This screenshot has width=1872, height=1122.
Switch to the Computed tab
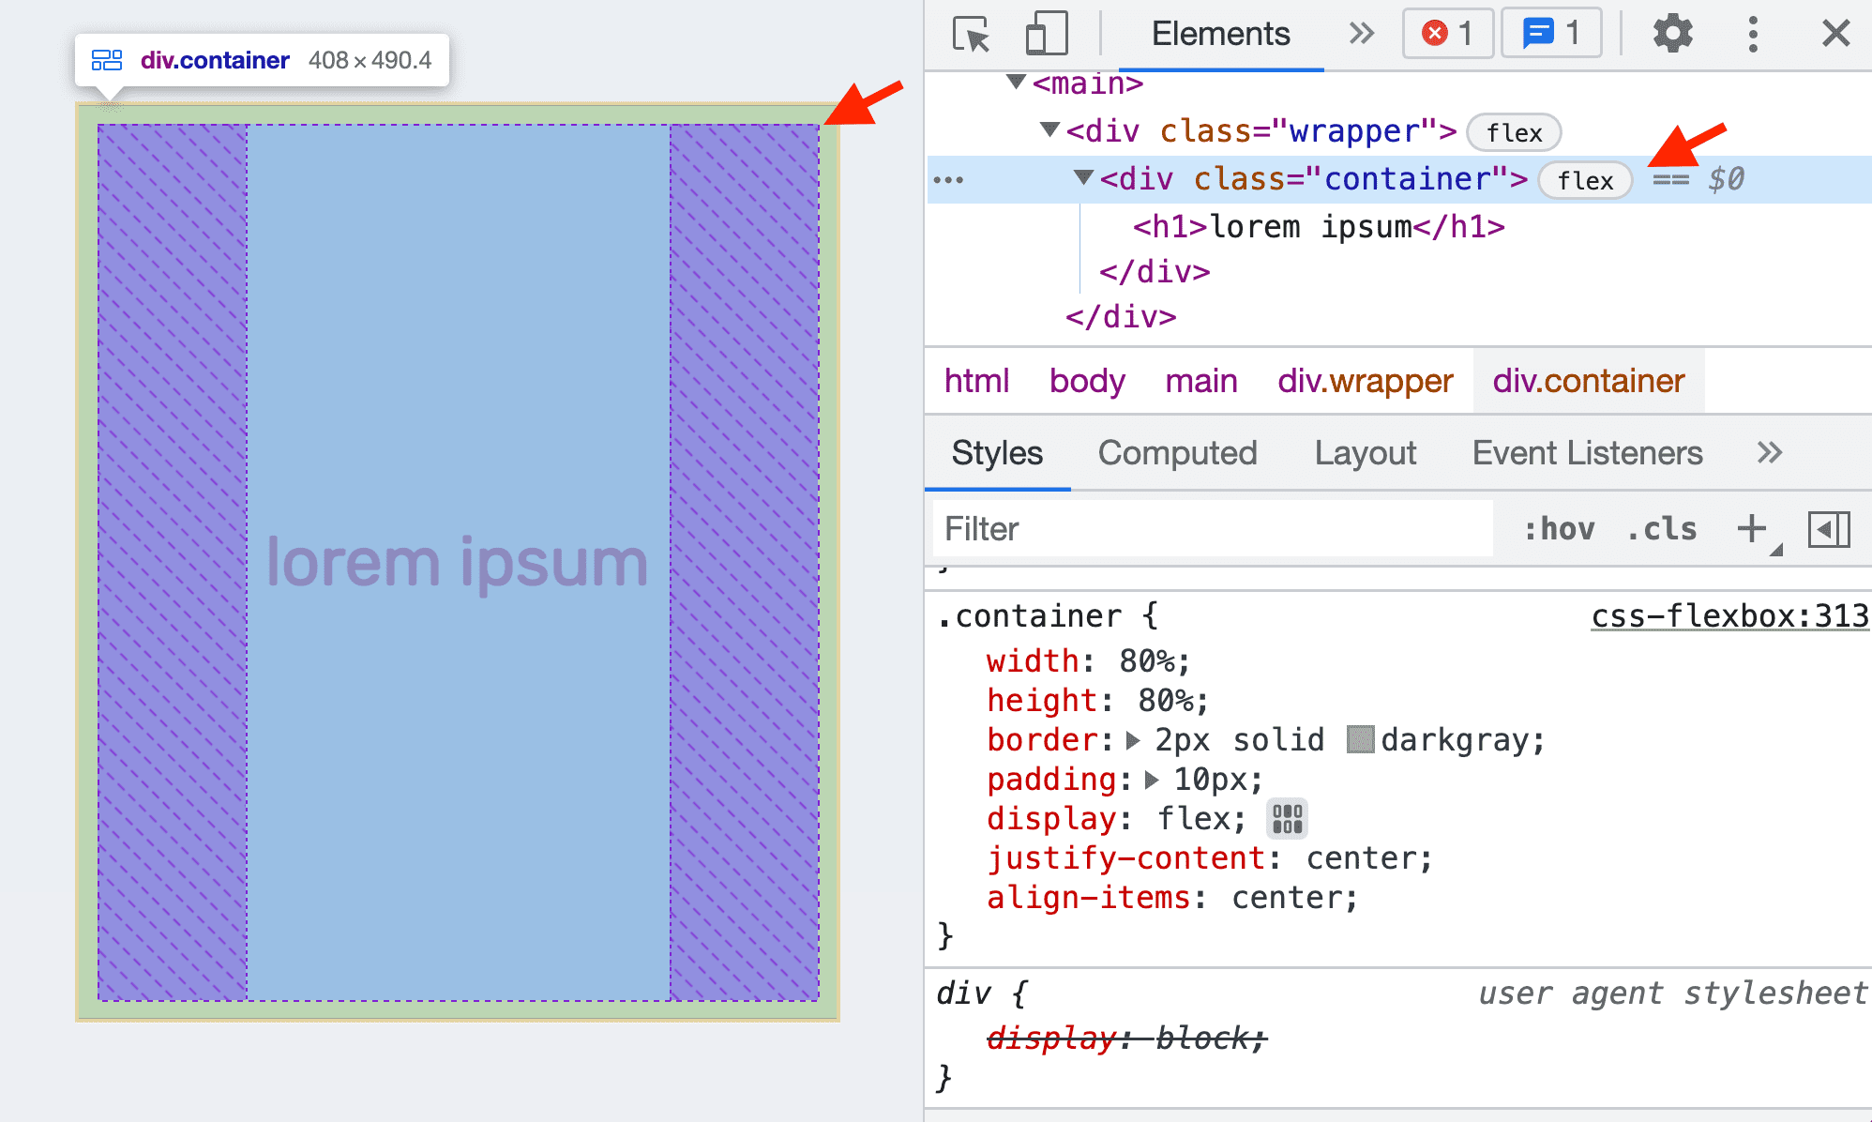pyautogui.click(x=1175, y=451)
